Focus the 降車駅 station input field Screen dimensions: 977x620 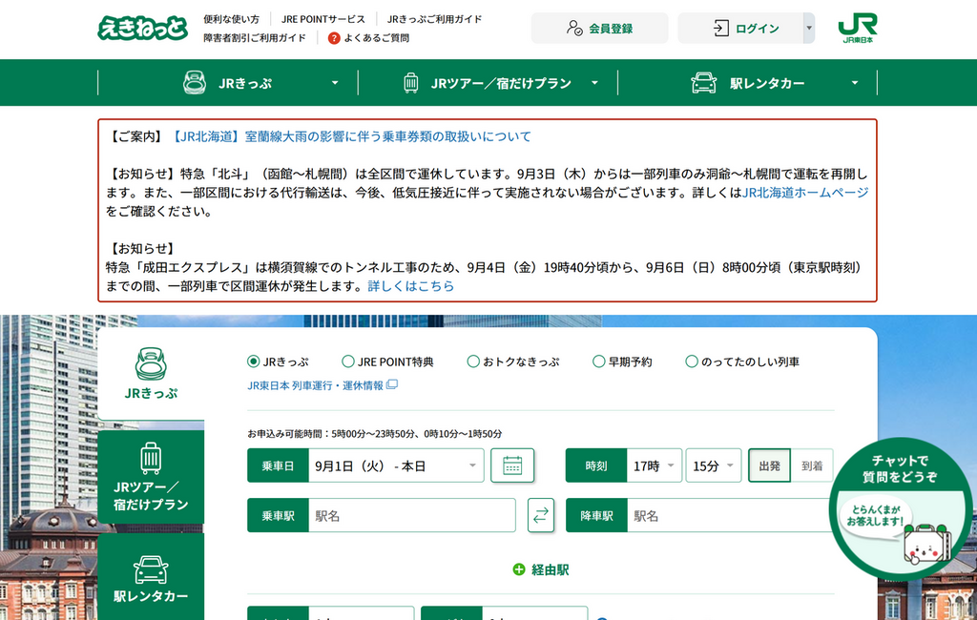[x=730, y=515]
